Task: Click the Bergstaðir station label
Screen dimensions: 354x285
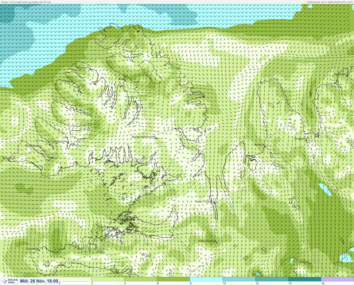Action: point(300,139)
